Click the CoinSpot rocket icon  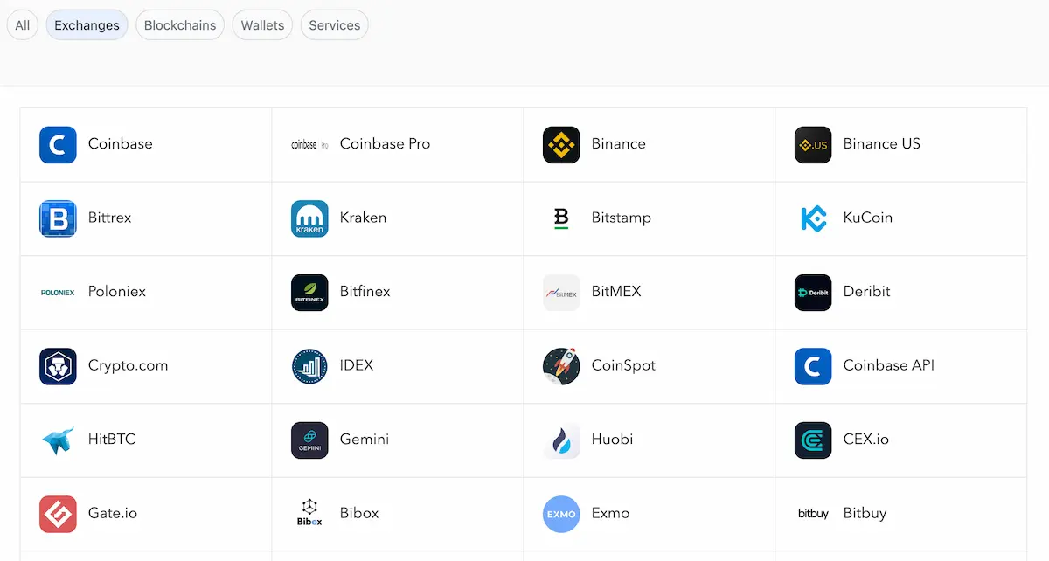coord(561,366)
